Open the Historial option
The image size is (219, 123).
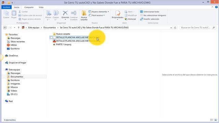[x=130, y=19]
